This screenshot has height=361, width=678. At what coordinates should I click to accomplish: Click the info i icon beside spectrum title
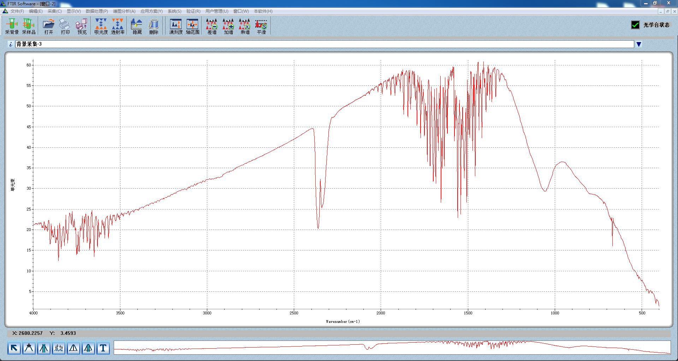pyautogui.click(x=11, y=44)
